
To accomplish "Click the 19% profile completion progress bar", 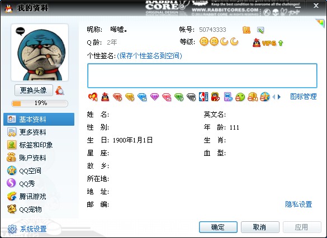I will (40, 103).
